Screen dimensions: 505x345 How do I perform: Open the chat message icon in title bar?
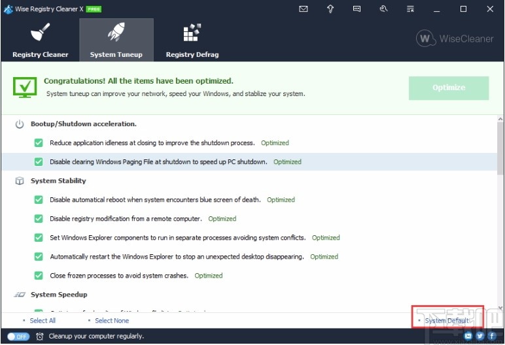[x=357, y=9]
